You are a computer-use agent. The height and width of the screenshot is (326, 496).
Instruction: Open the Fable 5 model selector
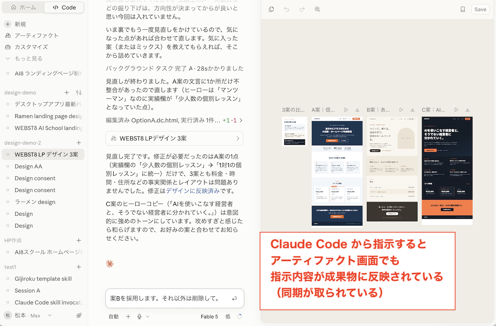(209, 317)
